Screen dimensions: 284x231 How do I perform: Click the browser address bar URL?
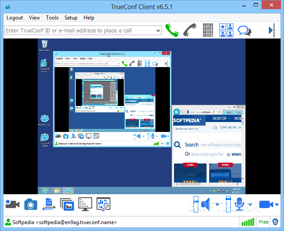pyautogui.click(x=200, y=112)
